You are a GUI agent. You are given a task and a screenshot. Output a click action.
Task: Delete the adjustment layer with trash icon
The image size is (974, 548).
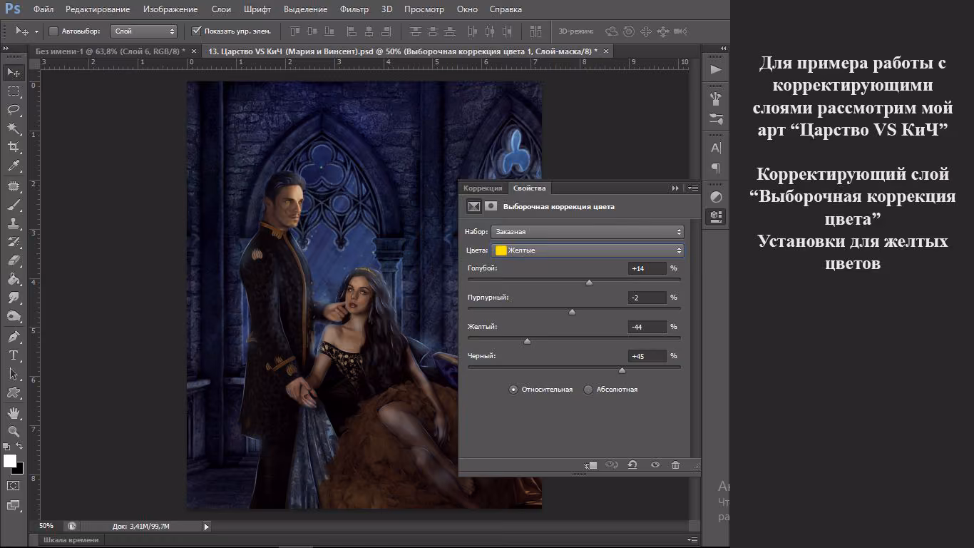click(x=675, y=465)
